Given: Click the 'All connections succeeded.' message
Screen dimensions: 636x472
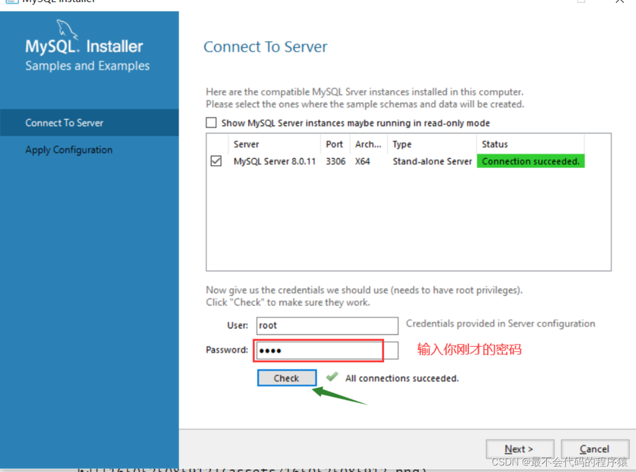Looking at the screenshot, I should pos(402,378).
